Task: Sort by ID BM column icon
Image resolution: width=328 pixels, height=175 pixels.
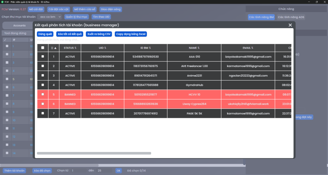Action: pos(150,48)
